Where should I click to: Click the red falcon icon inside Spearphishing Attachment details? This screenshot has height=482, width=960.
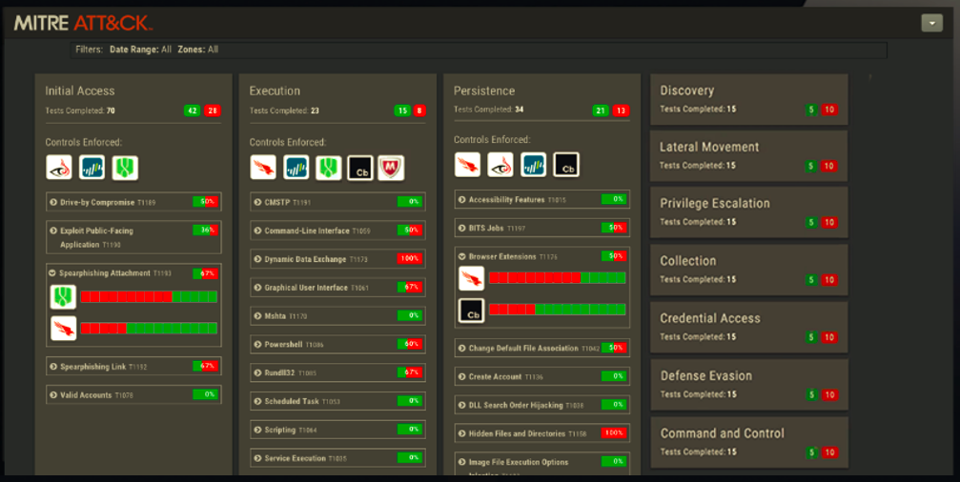(64, 329)
